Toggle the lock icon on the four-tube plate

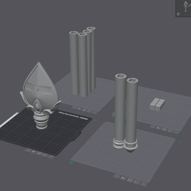pyautogui.click(x=79, y=109)
